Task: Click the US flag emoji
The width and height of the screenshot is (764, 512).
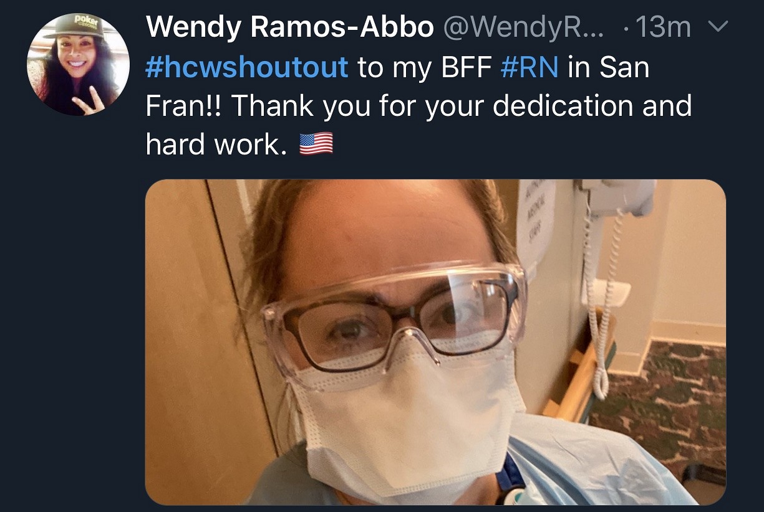Action: coord(316,145)
